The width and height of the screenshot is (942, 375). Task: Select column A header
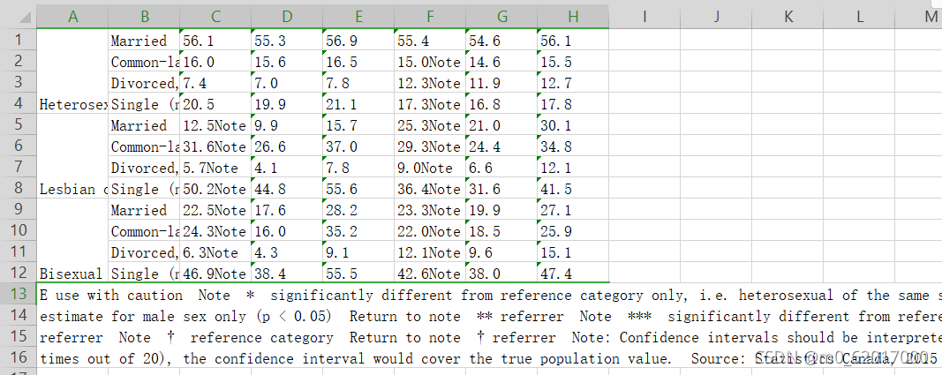[x=72, y=17]
